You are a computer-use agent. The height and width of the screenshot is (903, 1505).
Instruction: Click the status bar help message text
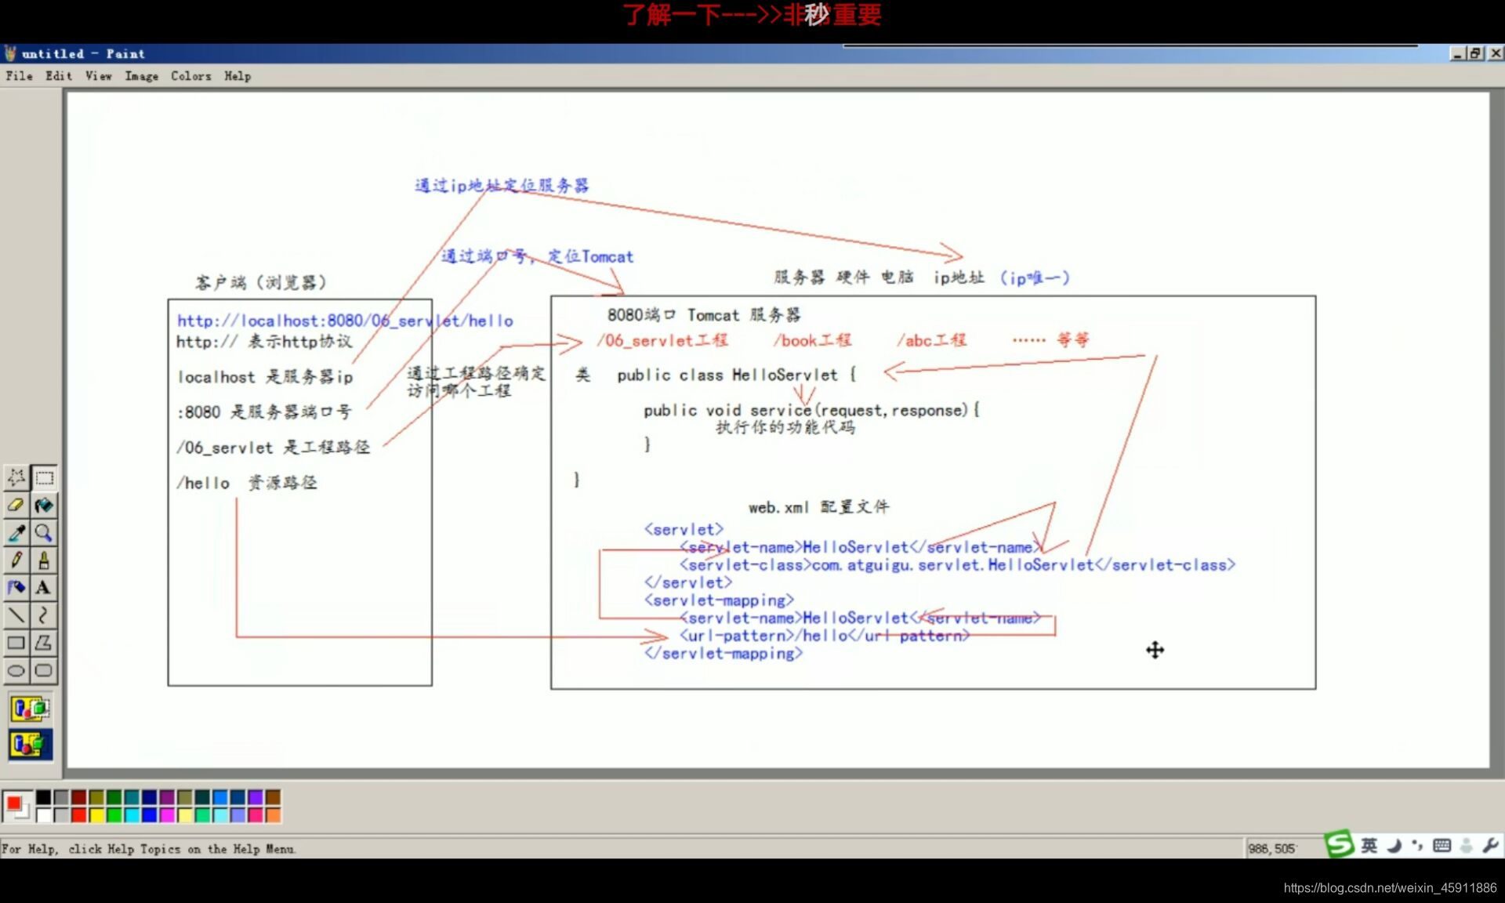click(x=149, y=849)
